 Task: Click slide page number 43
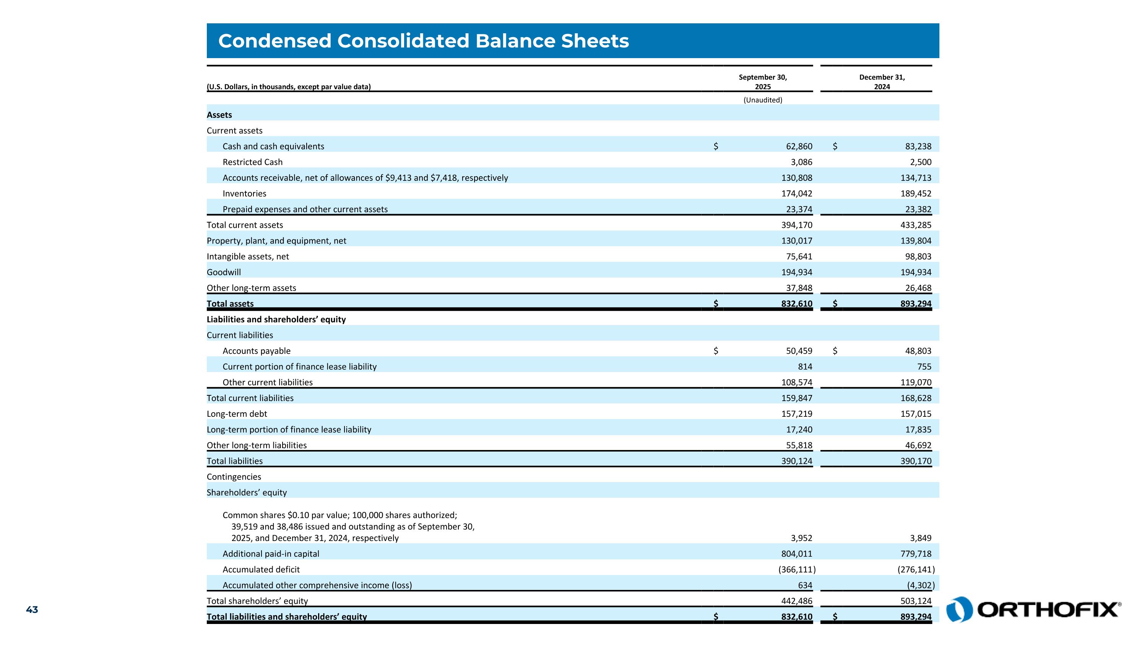point(32,610)
